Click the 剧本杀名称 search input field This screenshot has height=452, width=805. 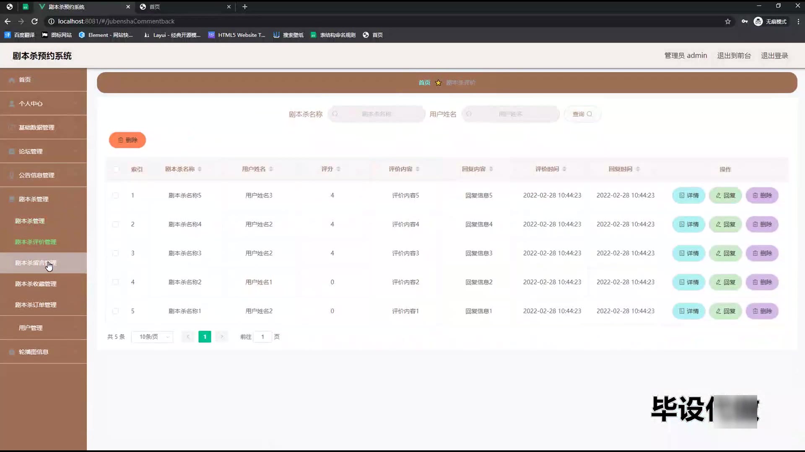click(x=377, y=114)
